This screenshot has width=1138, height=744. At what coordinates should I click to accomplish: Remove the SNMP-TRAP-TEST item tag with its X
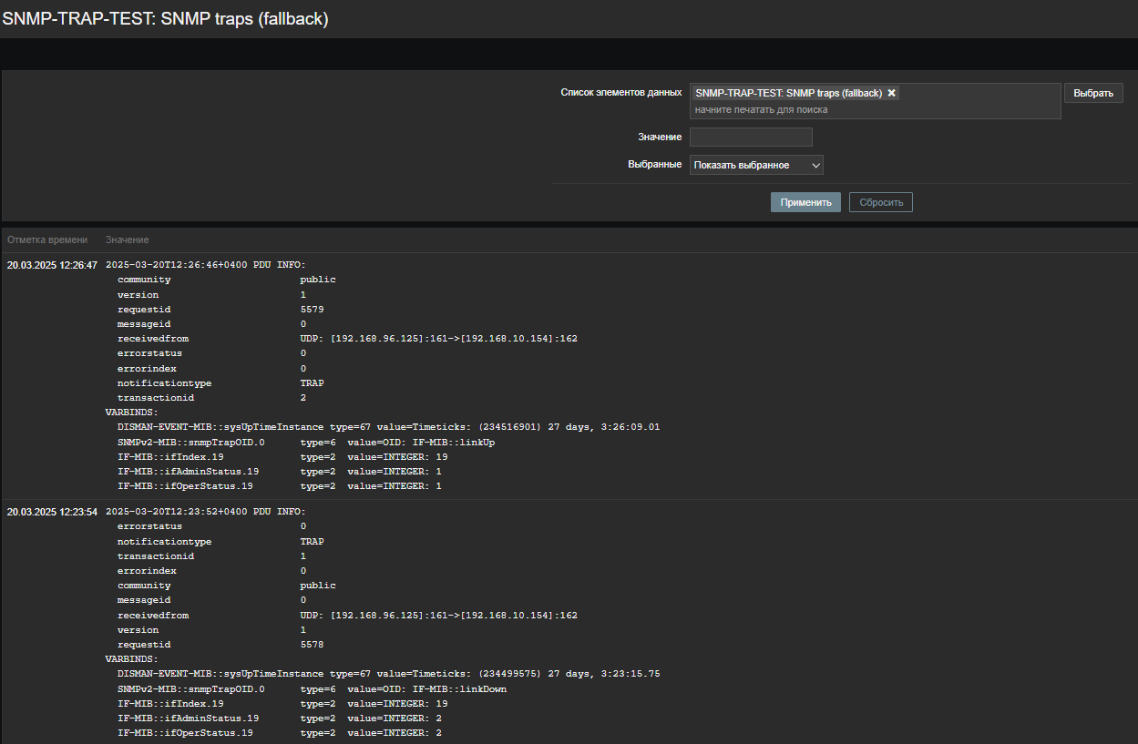[892, 93]
